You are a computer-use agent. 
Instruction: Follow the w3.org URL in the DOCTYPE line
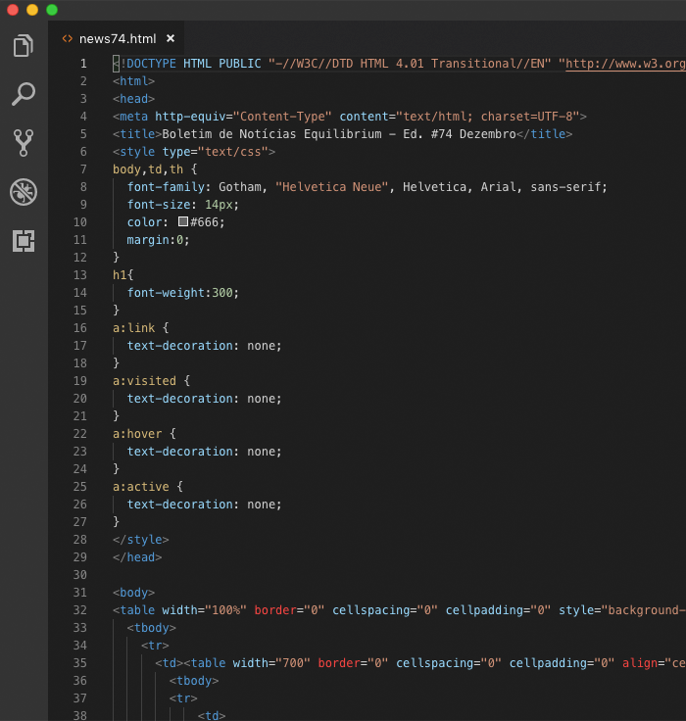click(x=625, y=64)
